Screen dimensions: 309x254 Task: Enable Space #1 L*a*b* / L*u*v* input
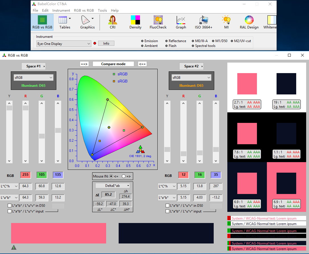tap(9, 211)
